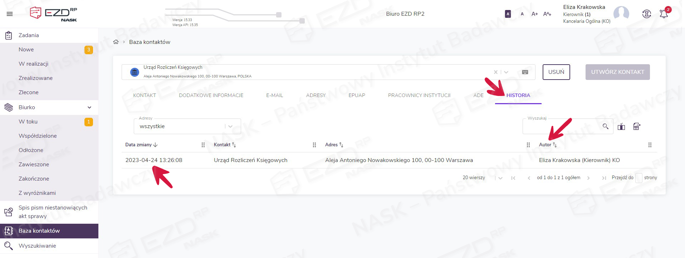The height and width of the screenshot is (258, 685).
Task: Enable the high contrast mode A button
Action: point(508,14)
